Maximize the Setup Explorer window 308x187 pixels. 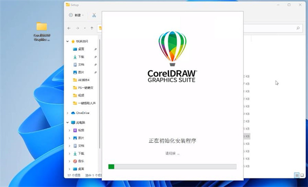[289, 5]
